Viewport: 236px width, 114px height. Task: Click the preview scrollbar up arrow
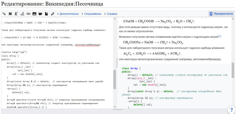233,19
